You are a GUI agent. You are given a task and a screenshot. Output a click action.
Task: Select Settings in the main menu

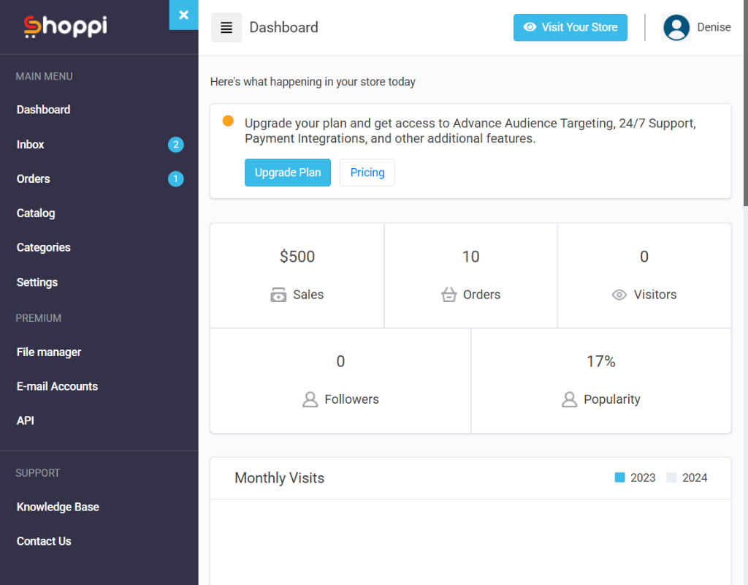pyautogui.click(x=37, y=282)
